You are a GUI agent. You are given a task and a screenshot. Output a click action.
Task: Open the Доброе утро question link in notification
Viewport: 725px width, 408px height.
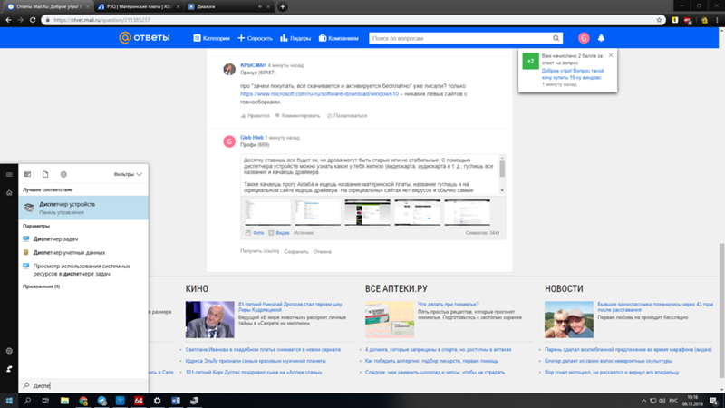coord(573,74)
